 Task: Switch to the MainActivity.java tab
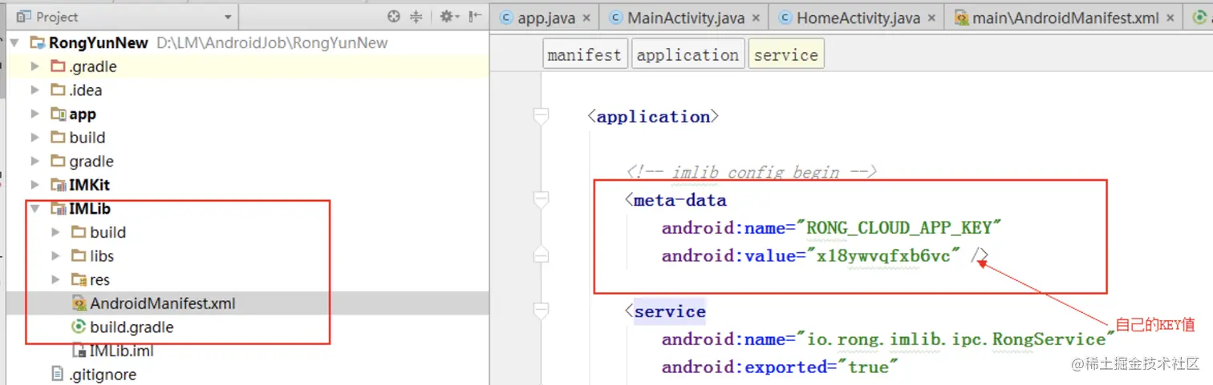[684, 18]
